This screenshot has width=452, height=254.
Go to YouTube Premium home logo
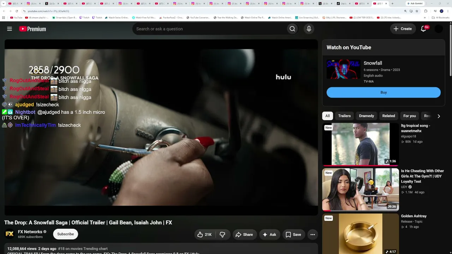[x=32, y=29]
